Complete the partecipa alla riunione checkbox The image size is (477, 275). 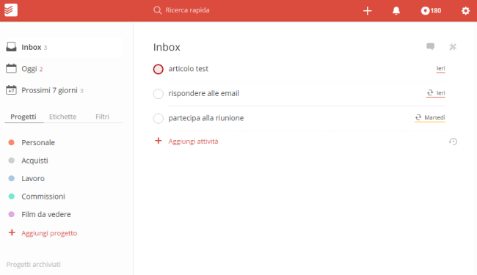159,118
